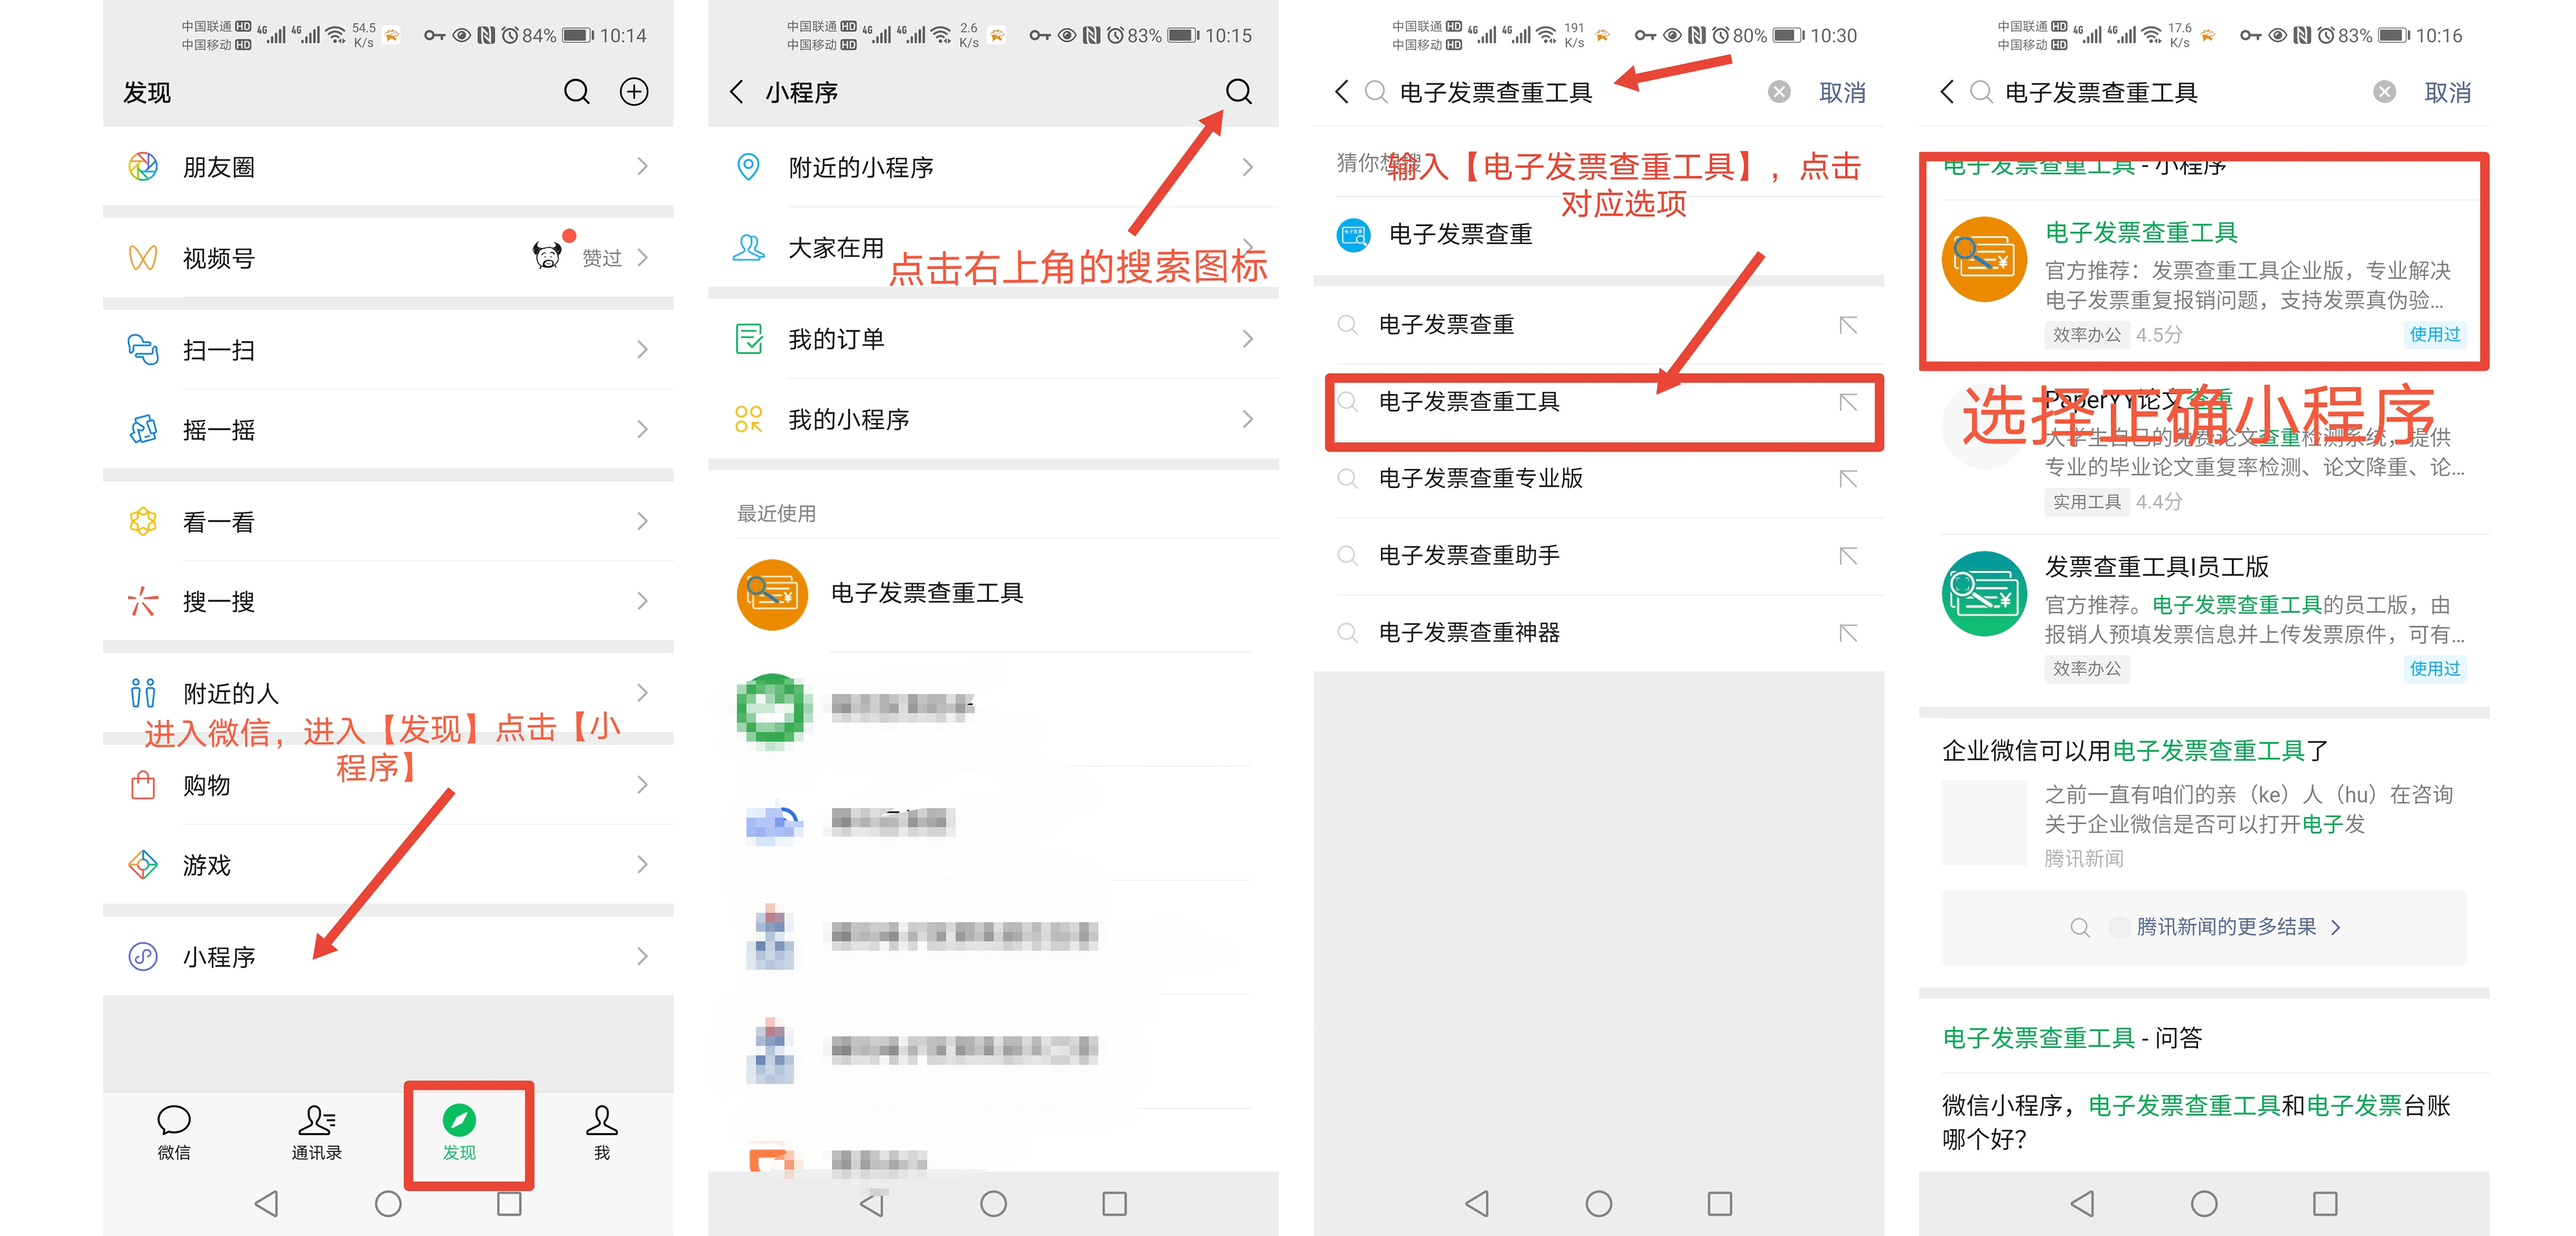Image resolution: width=2576 pixels, height=1236 pixels.
Task: Expand the 扫一扫 row chevron
Action: (642, 350)
